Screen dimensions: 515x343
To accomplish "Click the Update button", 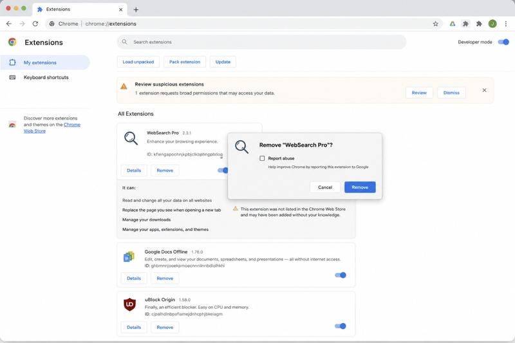I will point(223,62).
